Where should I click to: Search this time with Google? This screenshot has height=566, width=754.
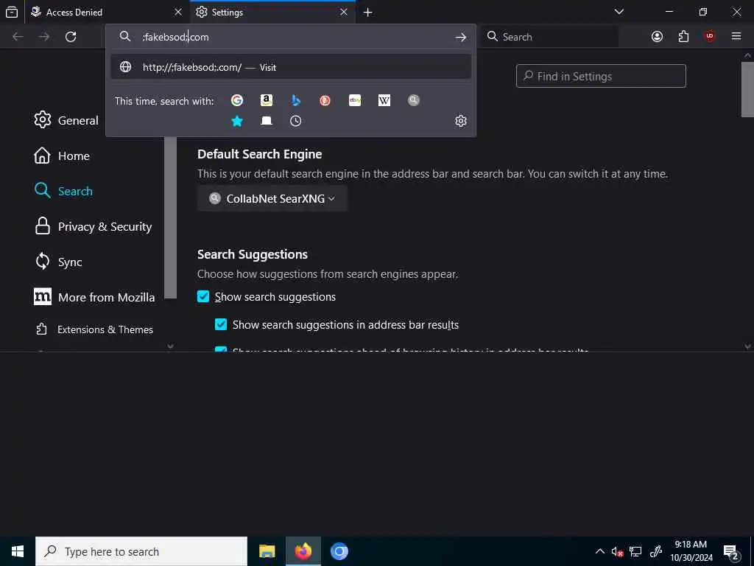[236, 100]
